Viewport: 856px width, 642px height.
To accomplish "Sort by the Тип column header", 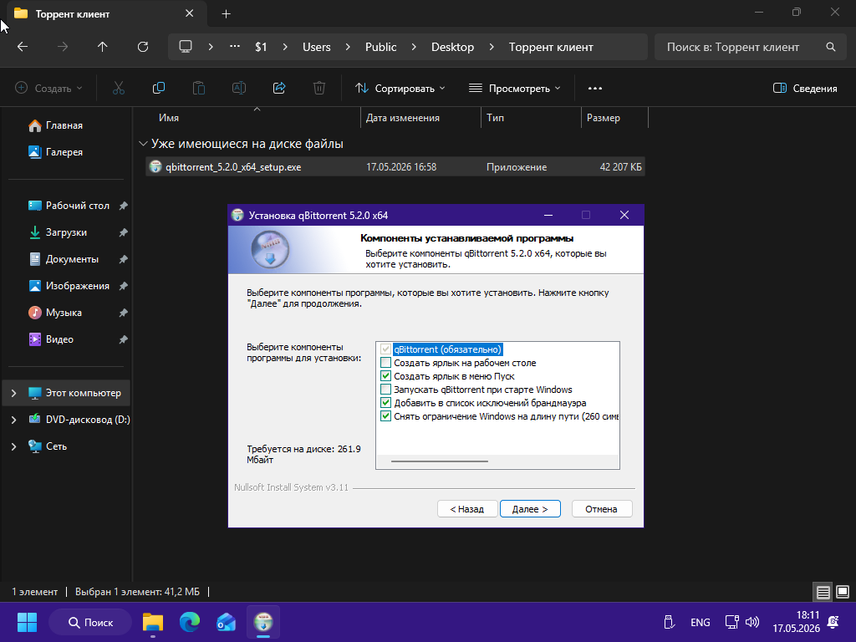I will [531, 118].
